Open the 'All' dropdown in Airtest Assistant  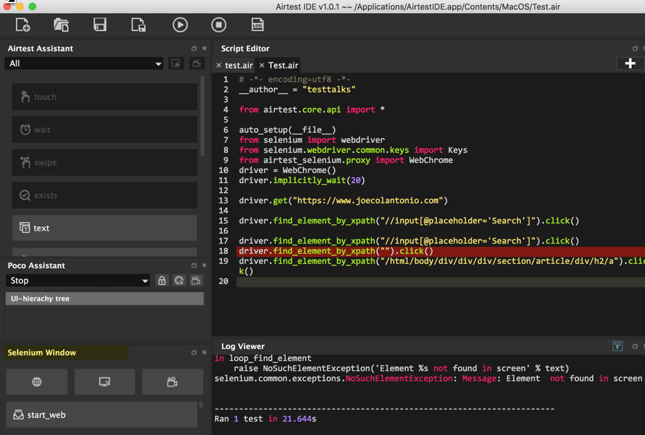pyautogui.click(x=84, y=63)
